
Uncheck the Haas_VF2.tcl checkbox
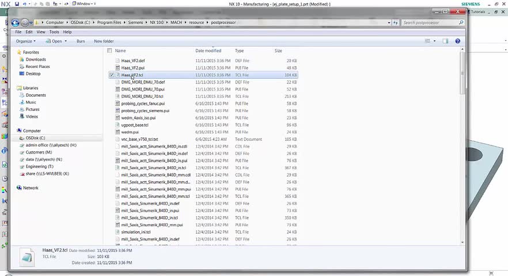112,75
